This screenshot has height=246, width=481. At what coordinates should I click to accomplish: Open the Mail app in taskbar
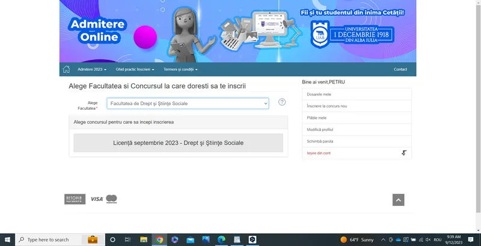click(191, 239)
